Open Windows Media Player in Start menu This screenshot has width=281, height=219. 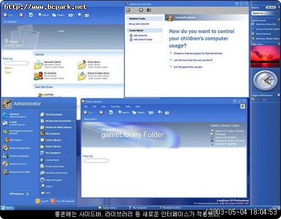point(16,148)
